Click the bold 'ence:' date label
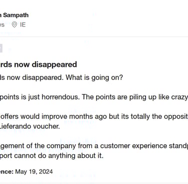The width and height of the screenshot is (188, 184). click(x=7, y=171)
